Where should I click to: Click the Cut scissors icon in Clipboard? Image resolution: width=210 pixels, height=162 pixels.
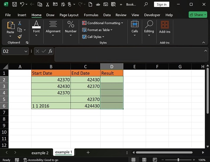tap(20, 23)
